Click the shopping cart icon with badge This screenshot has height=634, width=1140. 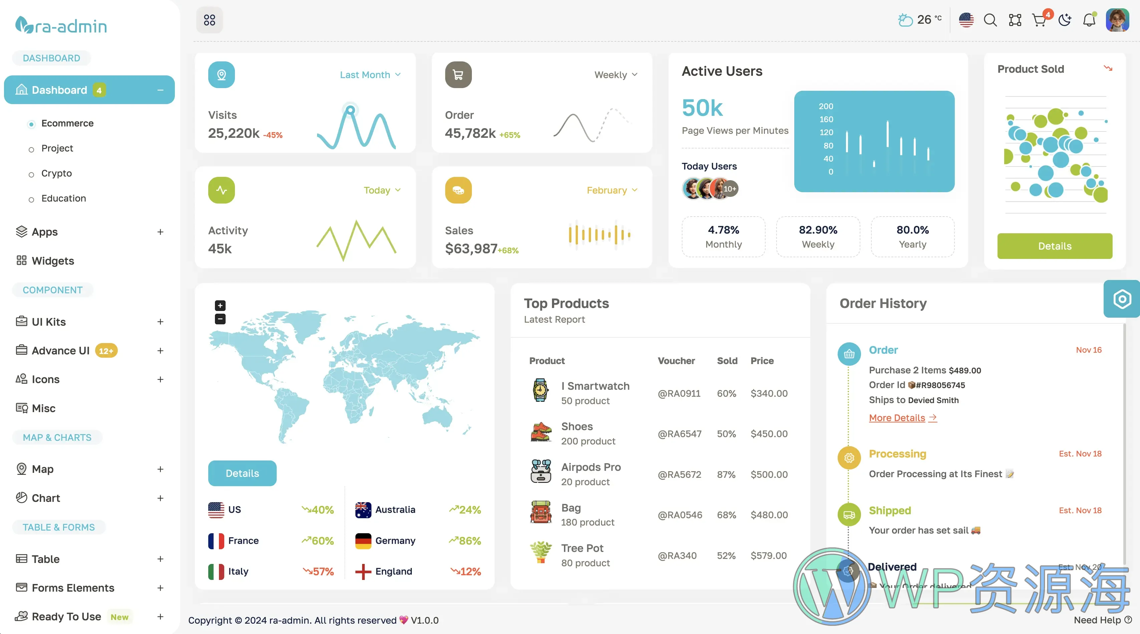1039,19
